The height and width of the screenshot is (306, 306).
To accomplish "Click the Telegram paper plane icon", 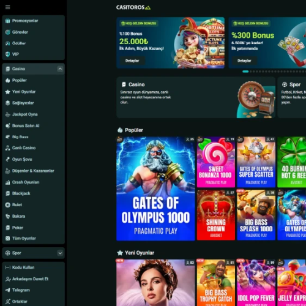I will point(8,290).
